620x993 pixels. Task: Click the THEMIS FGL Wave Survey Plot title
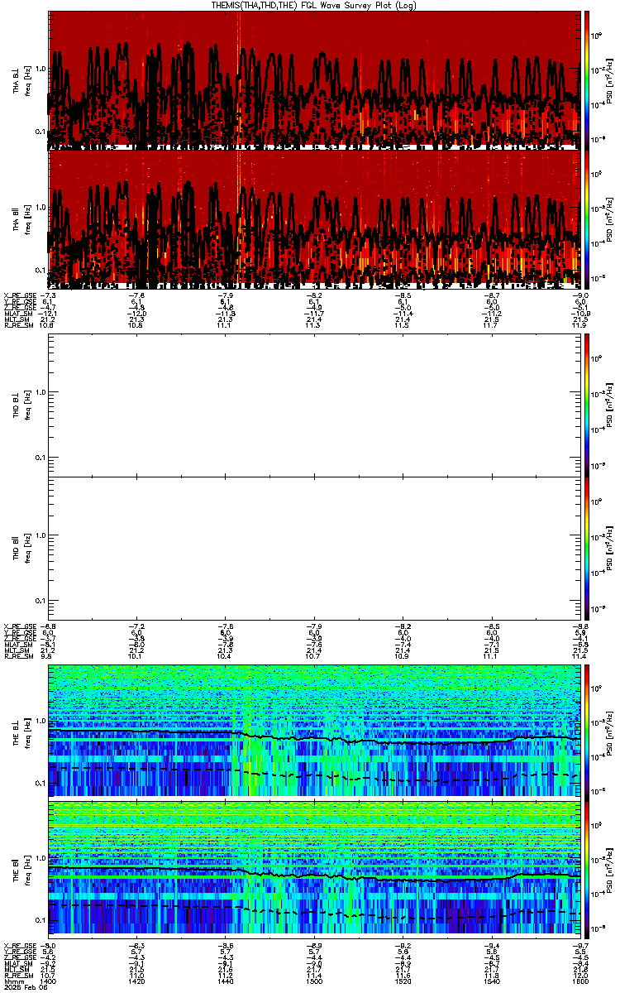[x=313, y=5]
